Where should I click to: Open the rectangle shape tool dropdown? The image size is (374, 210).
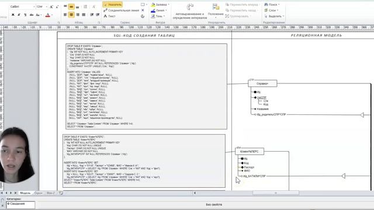[x=144, y=5]
